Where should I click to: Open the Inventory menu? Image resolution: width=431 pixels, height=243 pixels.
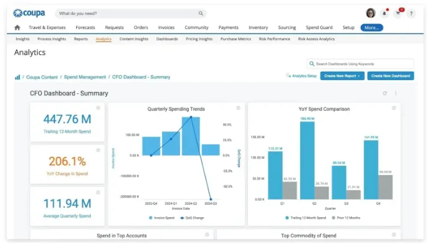258,27
